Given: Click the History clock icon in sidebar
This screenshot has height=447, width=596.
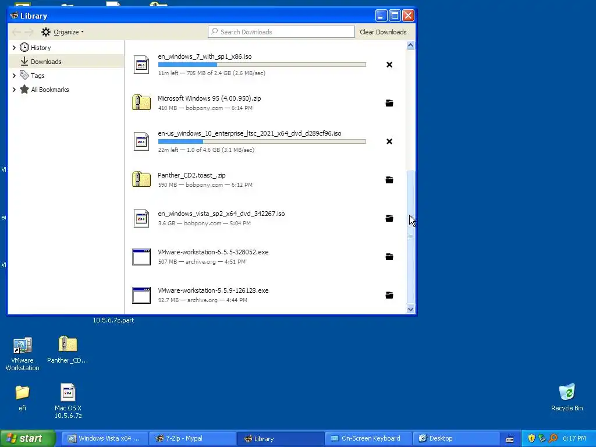Looking at the screenshot, I should coord(24,47).
